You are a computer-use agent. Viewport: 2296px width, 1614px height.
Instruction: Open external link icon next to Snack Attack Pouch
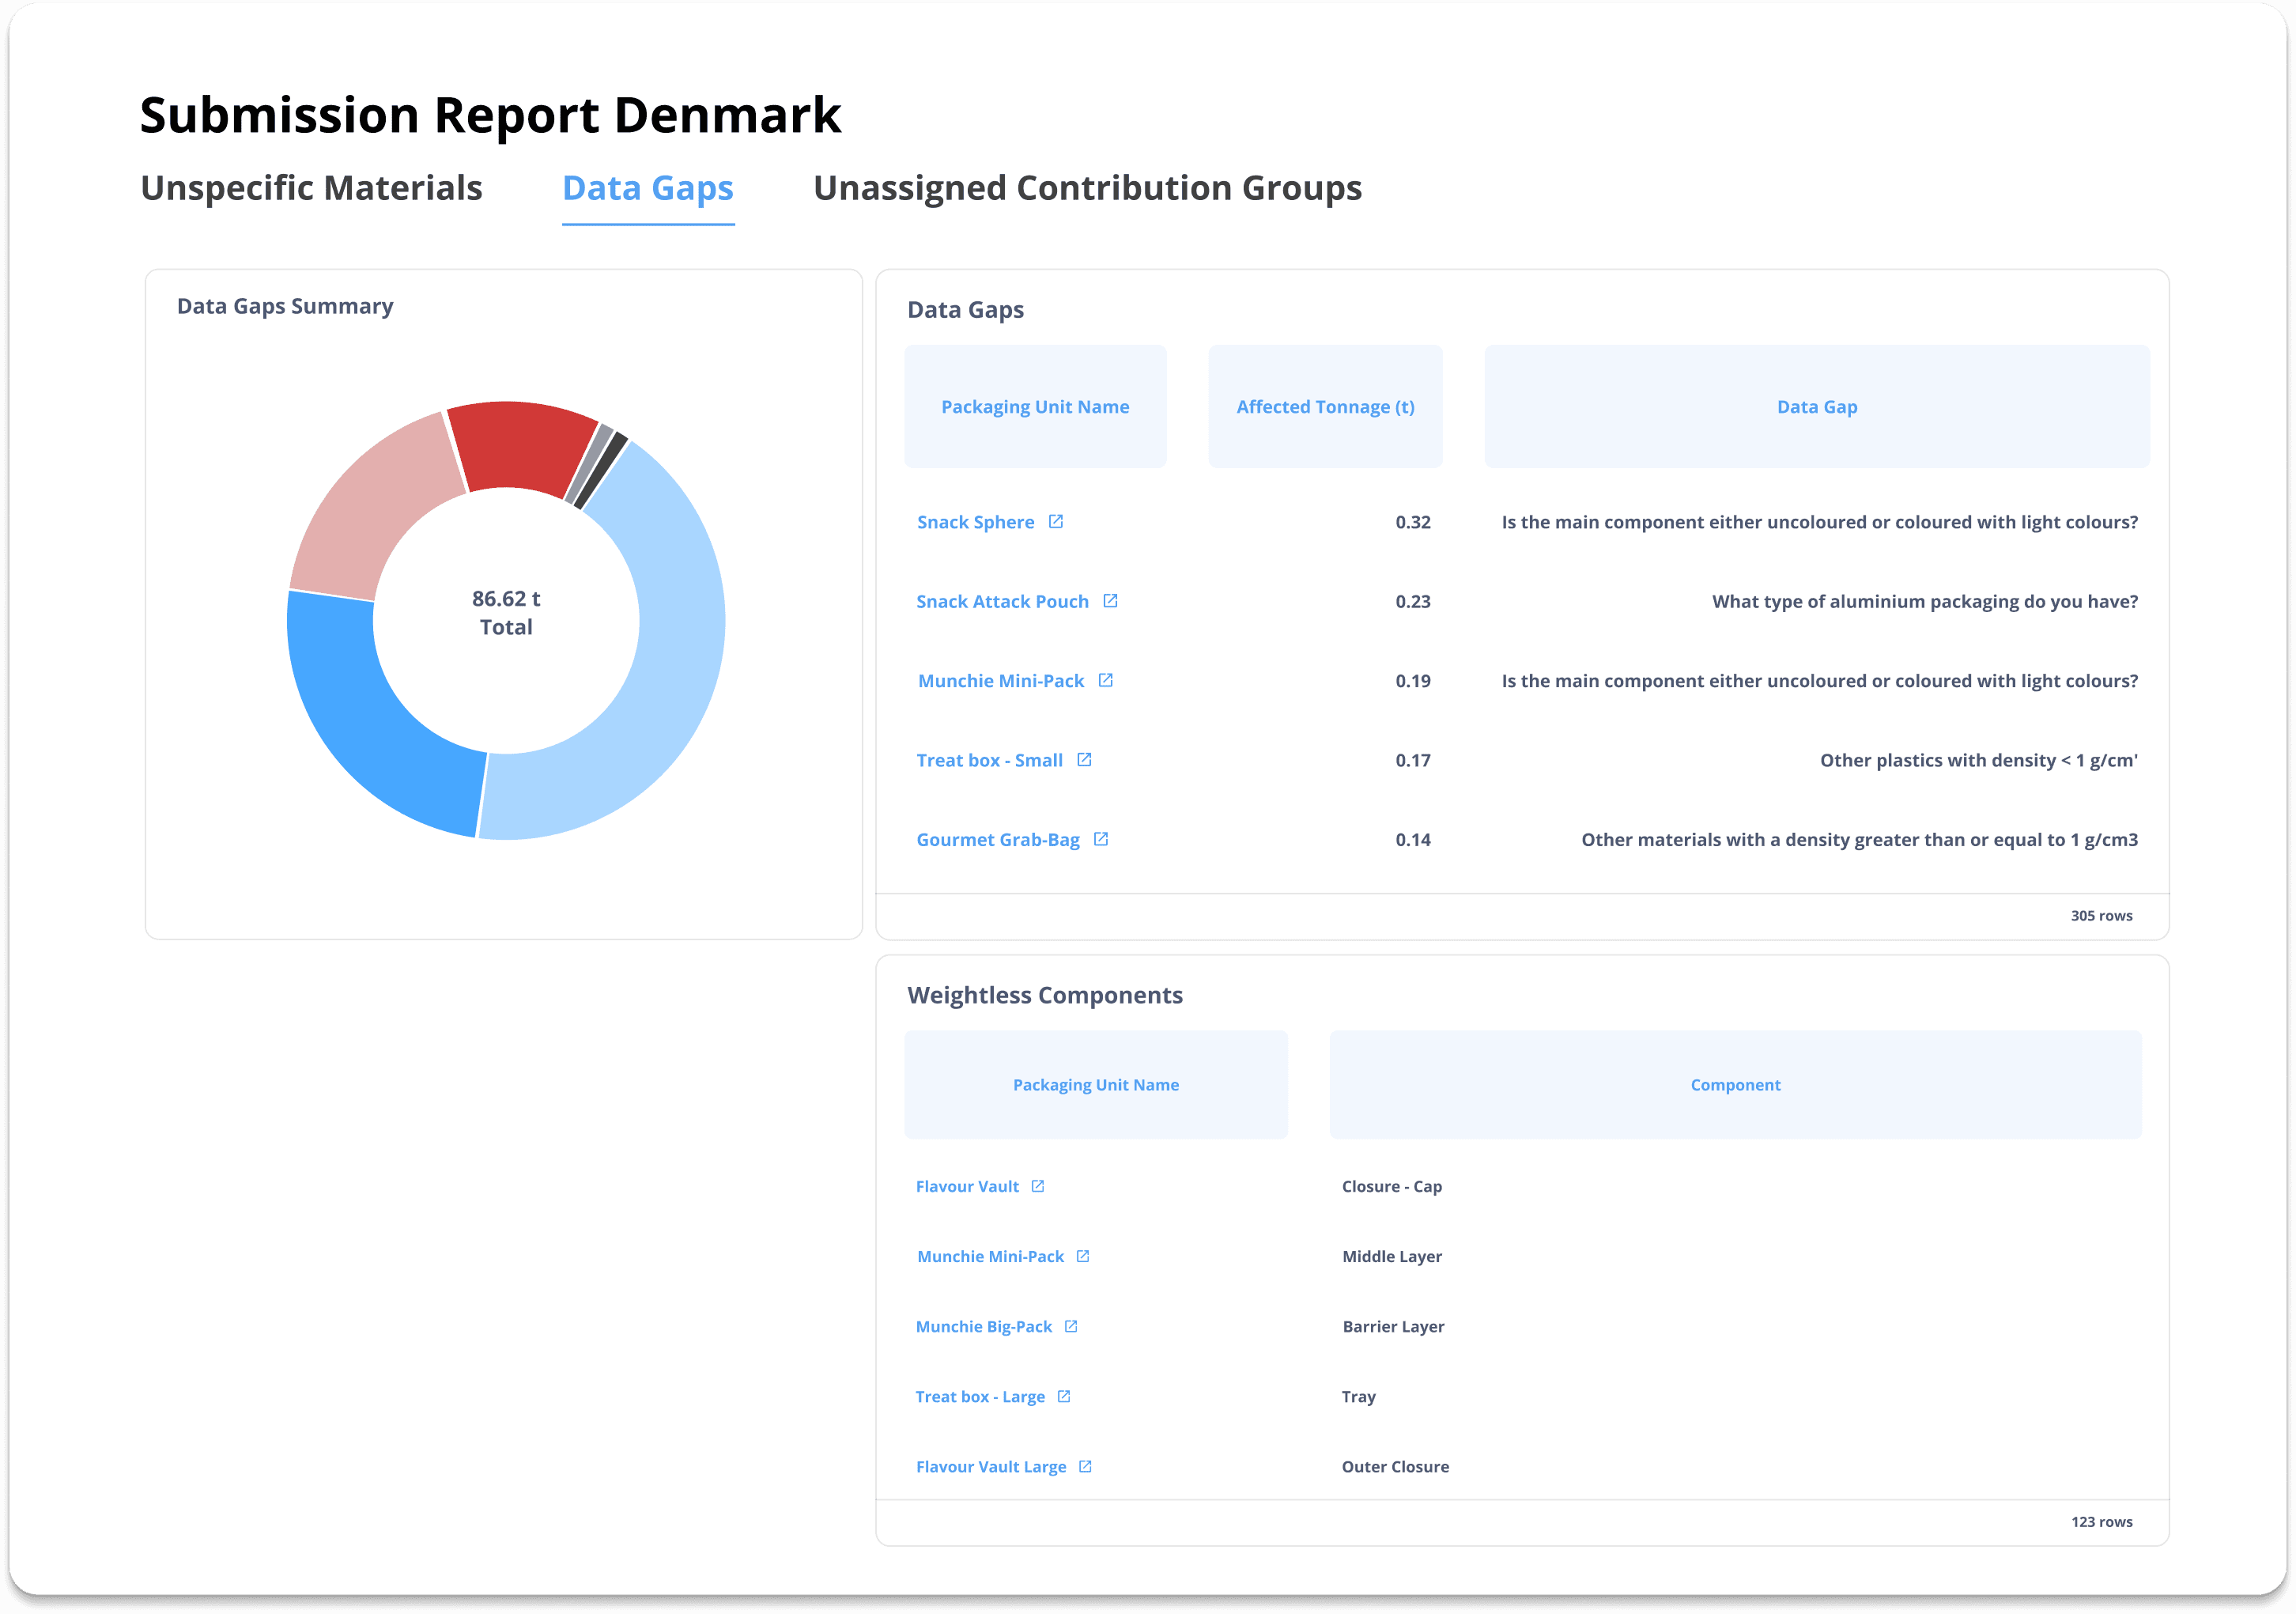[1110, 600]
